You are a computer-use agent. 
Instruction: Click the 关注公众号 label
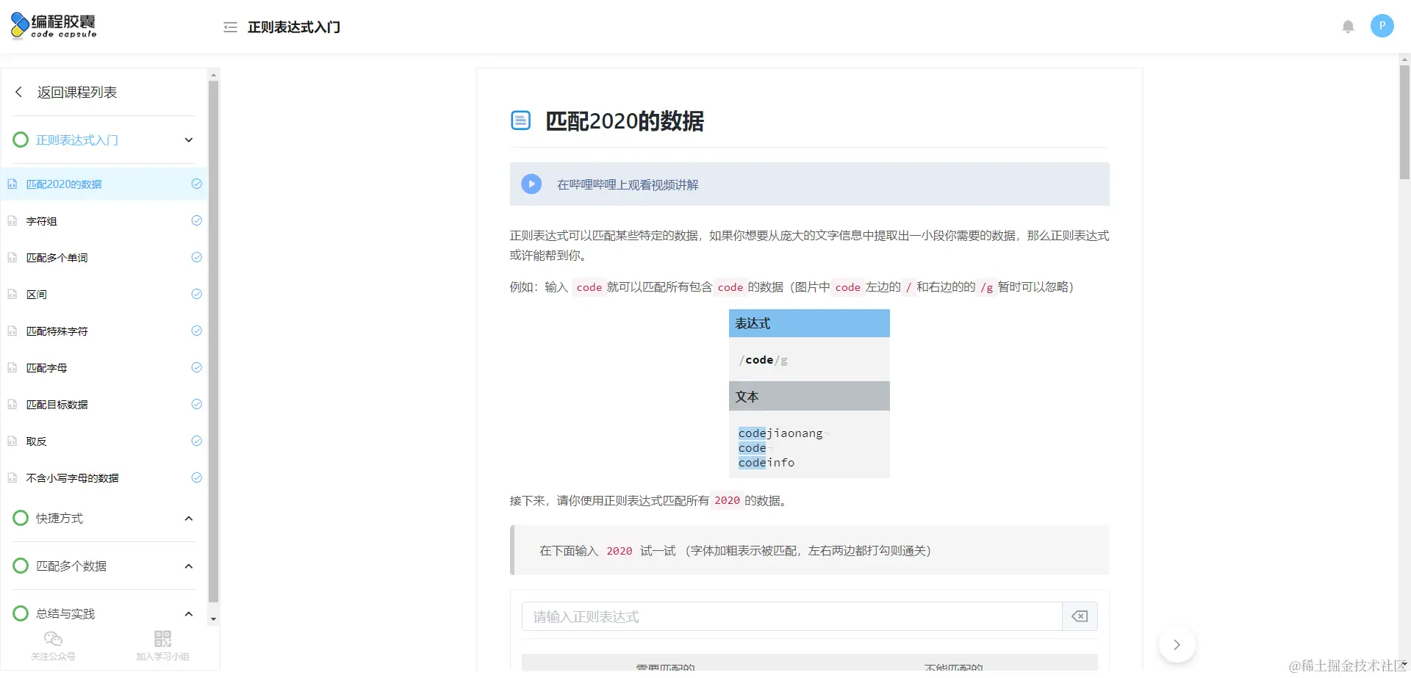(x=53, y=656)
